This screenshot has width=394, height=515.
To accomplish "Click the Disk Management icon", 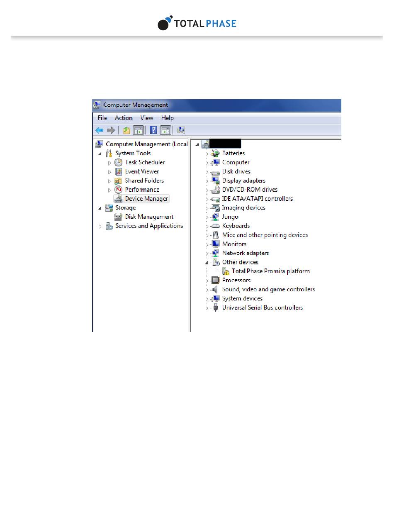I will pos(118,217).
